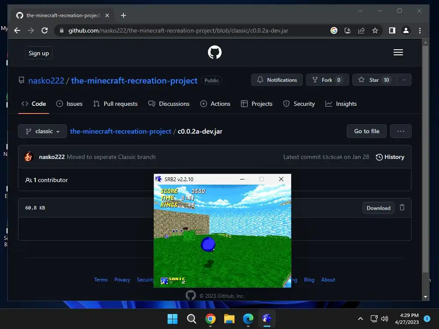Click the nasko222 commit author avatar
The height and width of the screenshot is (329, 439).
pos(29,157)
